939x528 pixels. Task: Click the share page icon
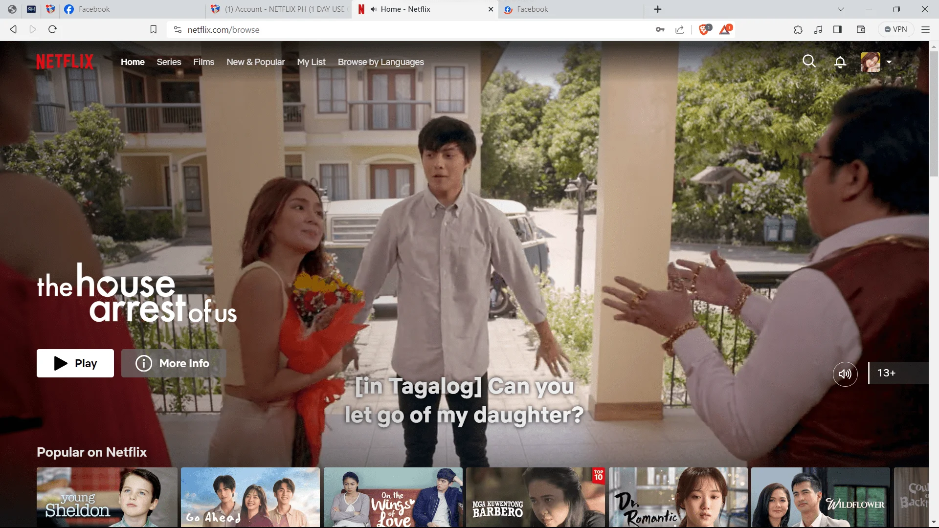(680, 30)
